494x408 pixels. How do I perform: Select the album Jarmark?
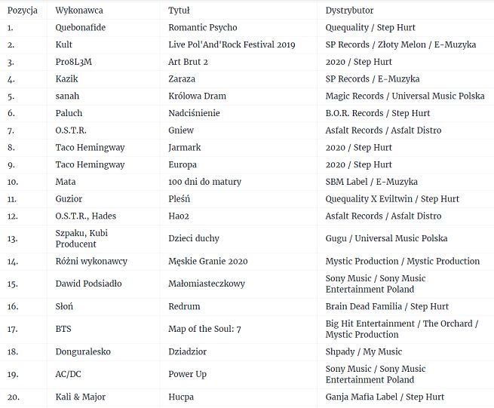point(185,148)
